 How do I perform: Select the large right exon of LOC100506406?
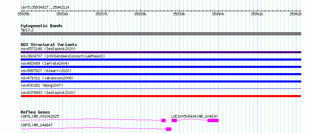click(x=213, y=120)
